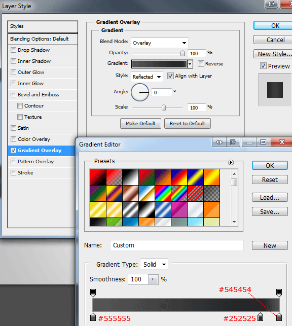The image size is (292, 326).
Task: Select the rainbow spectrum gradient preset
Action: click(163, 193)
